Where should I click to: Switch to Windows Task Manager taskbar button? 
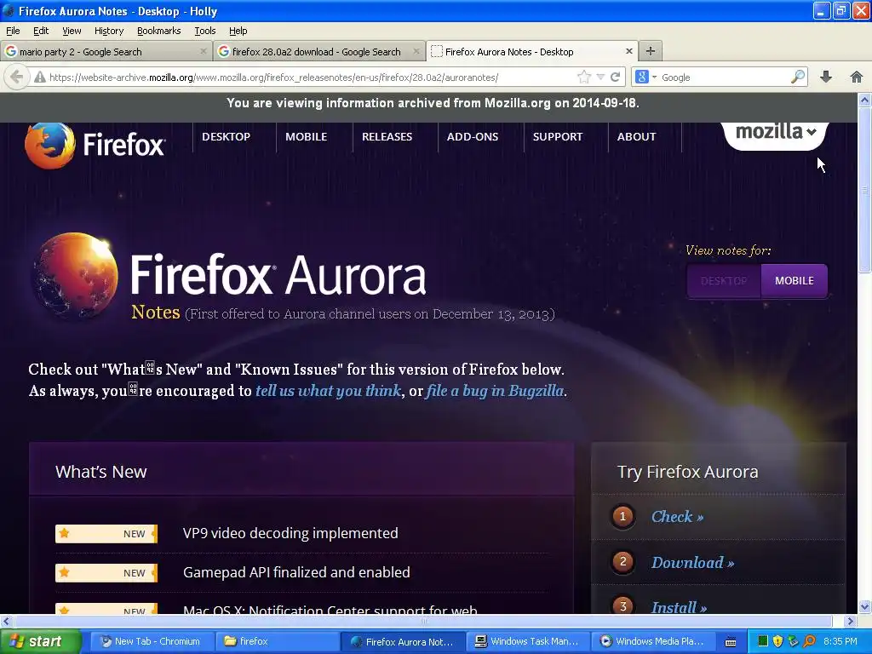pyautogui.click(x=528, y=641)
